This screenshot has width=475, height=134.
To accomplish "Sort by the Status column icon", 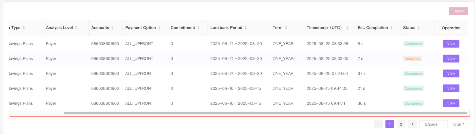I will [x=419, y=28].
